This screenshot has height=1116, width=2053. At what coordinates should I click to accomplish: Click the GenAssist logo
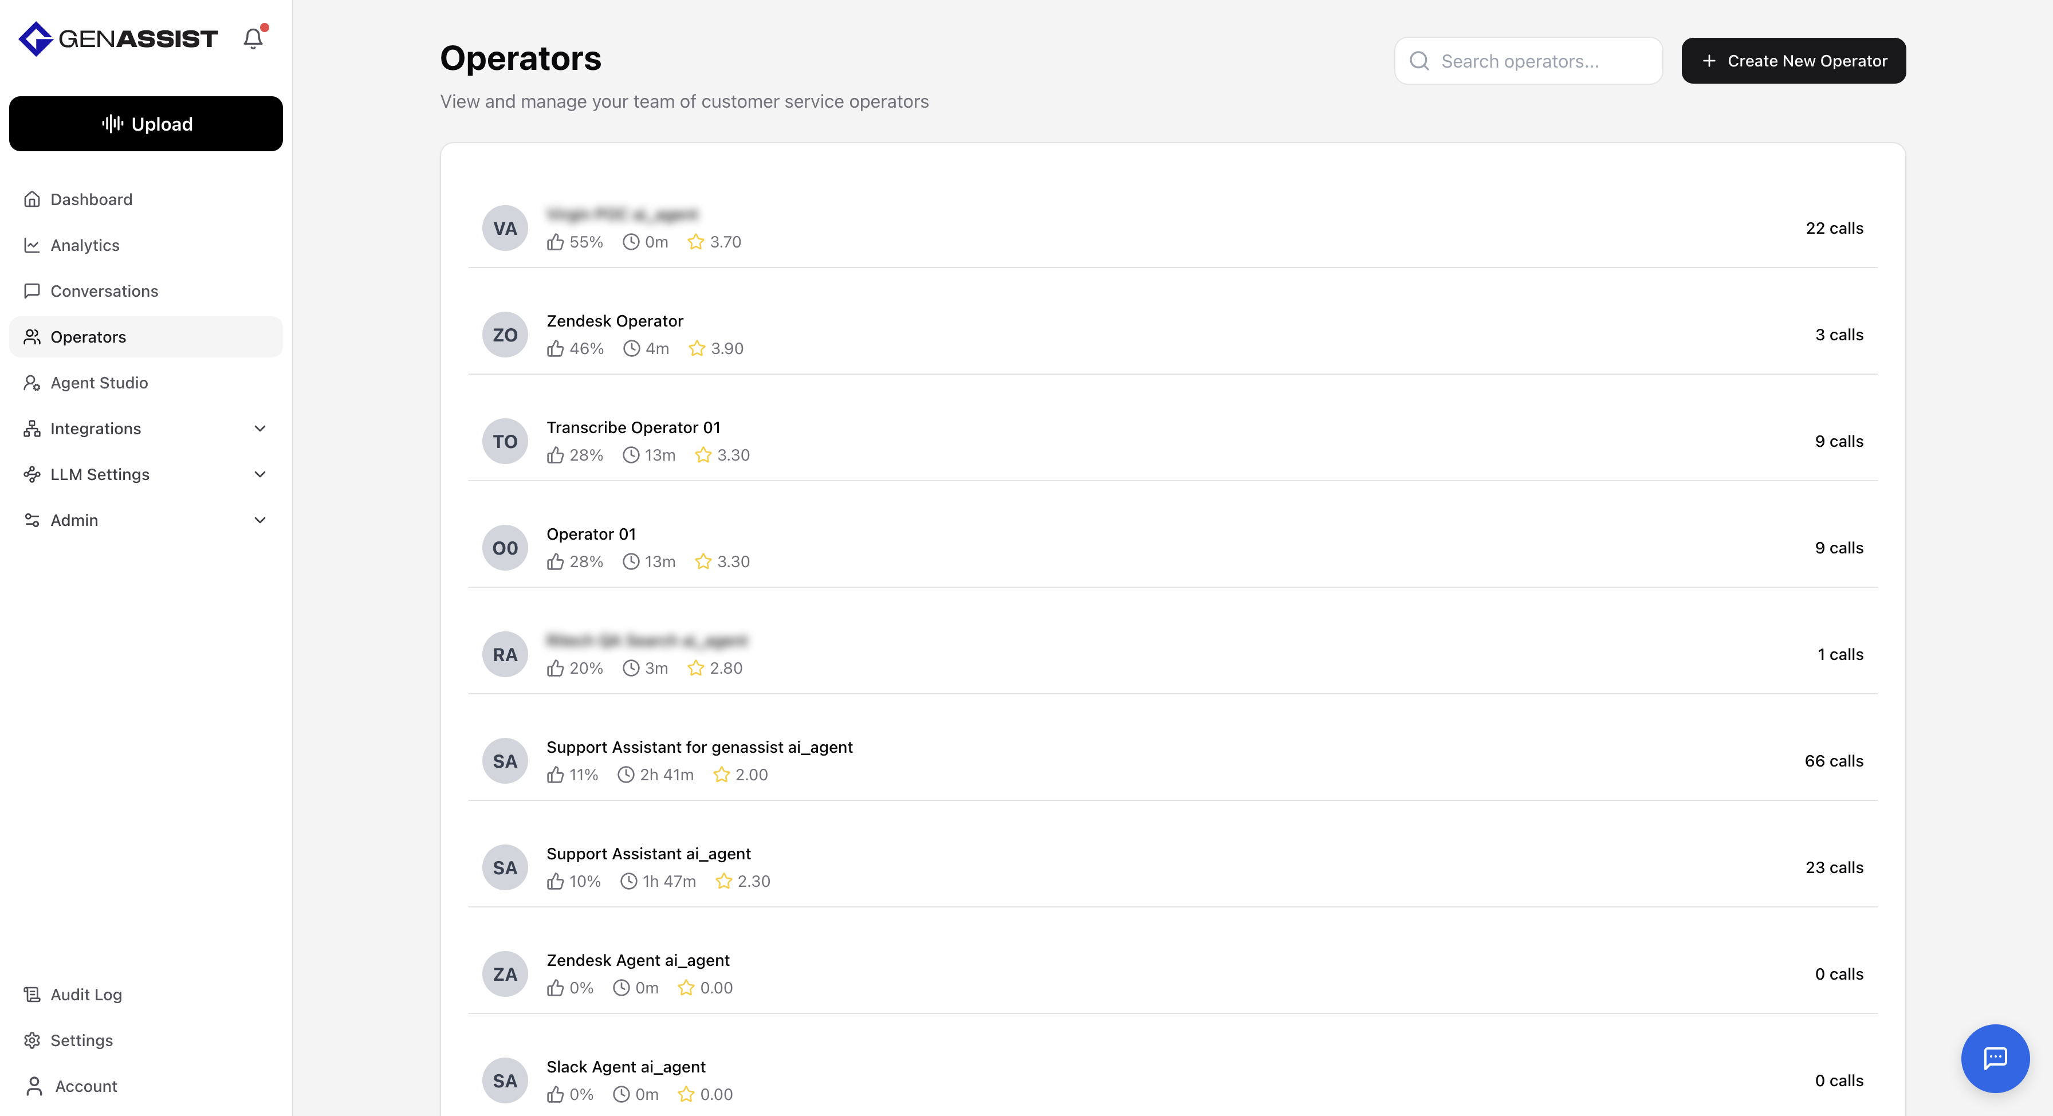(x=118, y=38)
